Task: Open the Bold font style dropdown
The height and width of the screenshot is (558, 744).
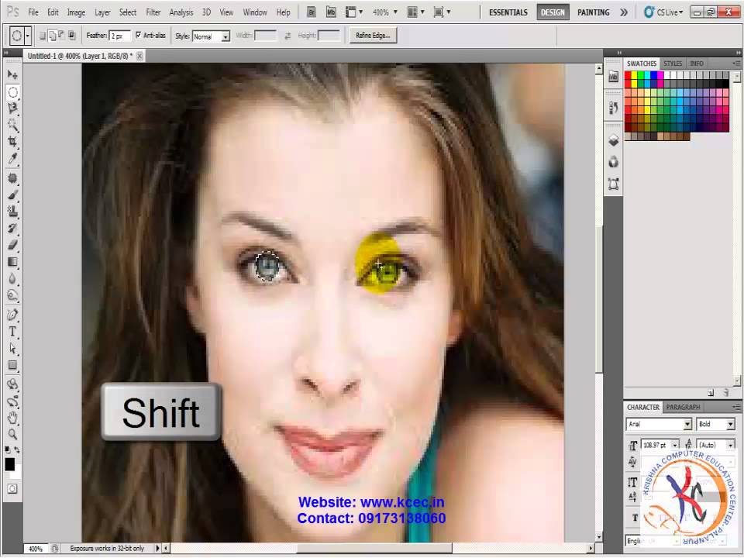Action: pyautogui.click(x=715, y=424)
